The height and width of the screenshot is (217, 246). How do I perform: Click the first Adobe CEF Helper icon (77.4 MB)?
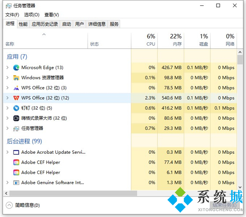[16, 162]
